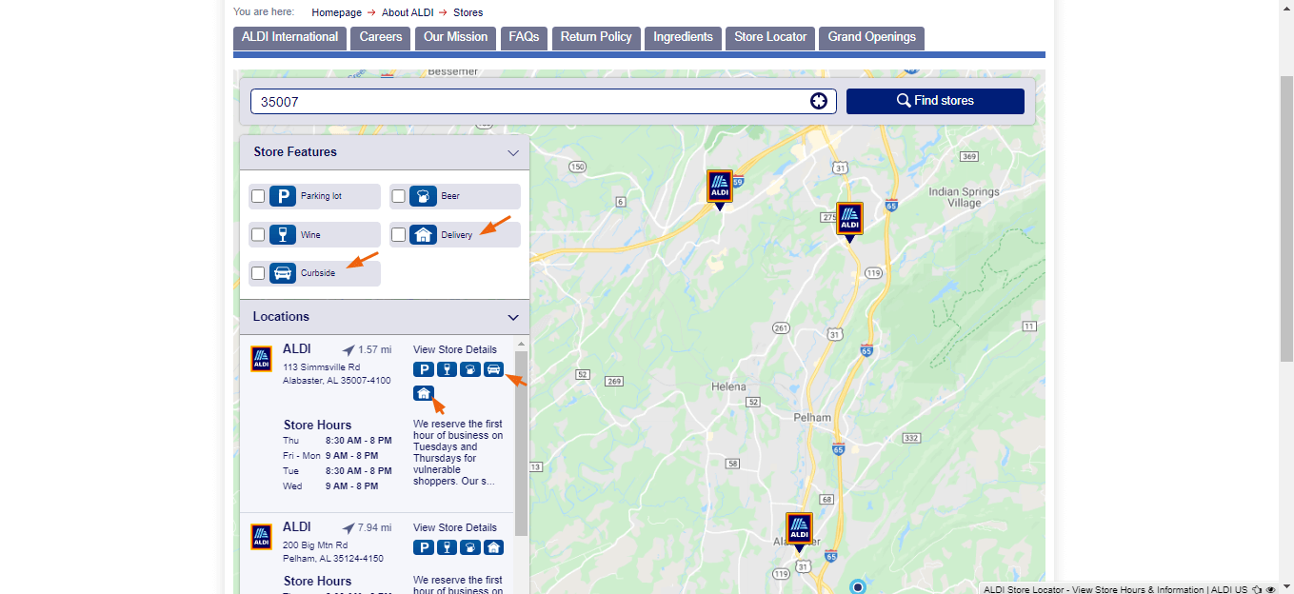The height and width of the screenshot is (594, 1294).
Task: Click beer icon on Simmsville Rd store
Action: pyautogui.click(x=470, y=369)
